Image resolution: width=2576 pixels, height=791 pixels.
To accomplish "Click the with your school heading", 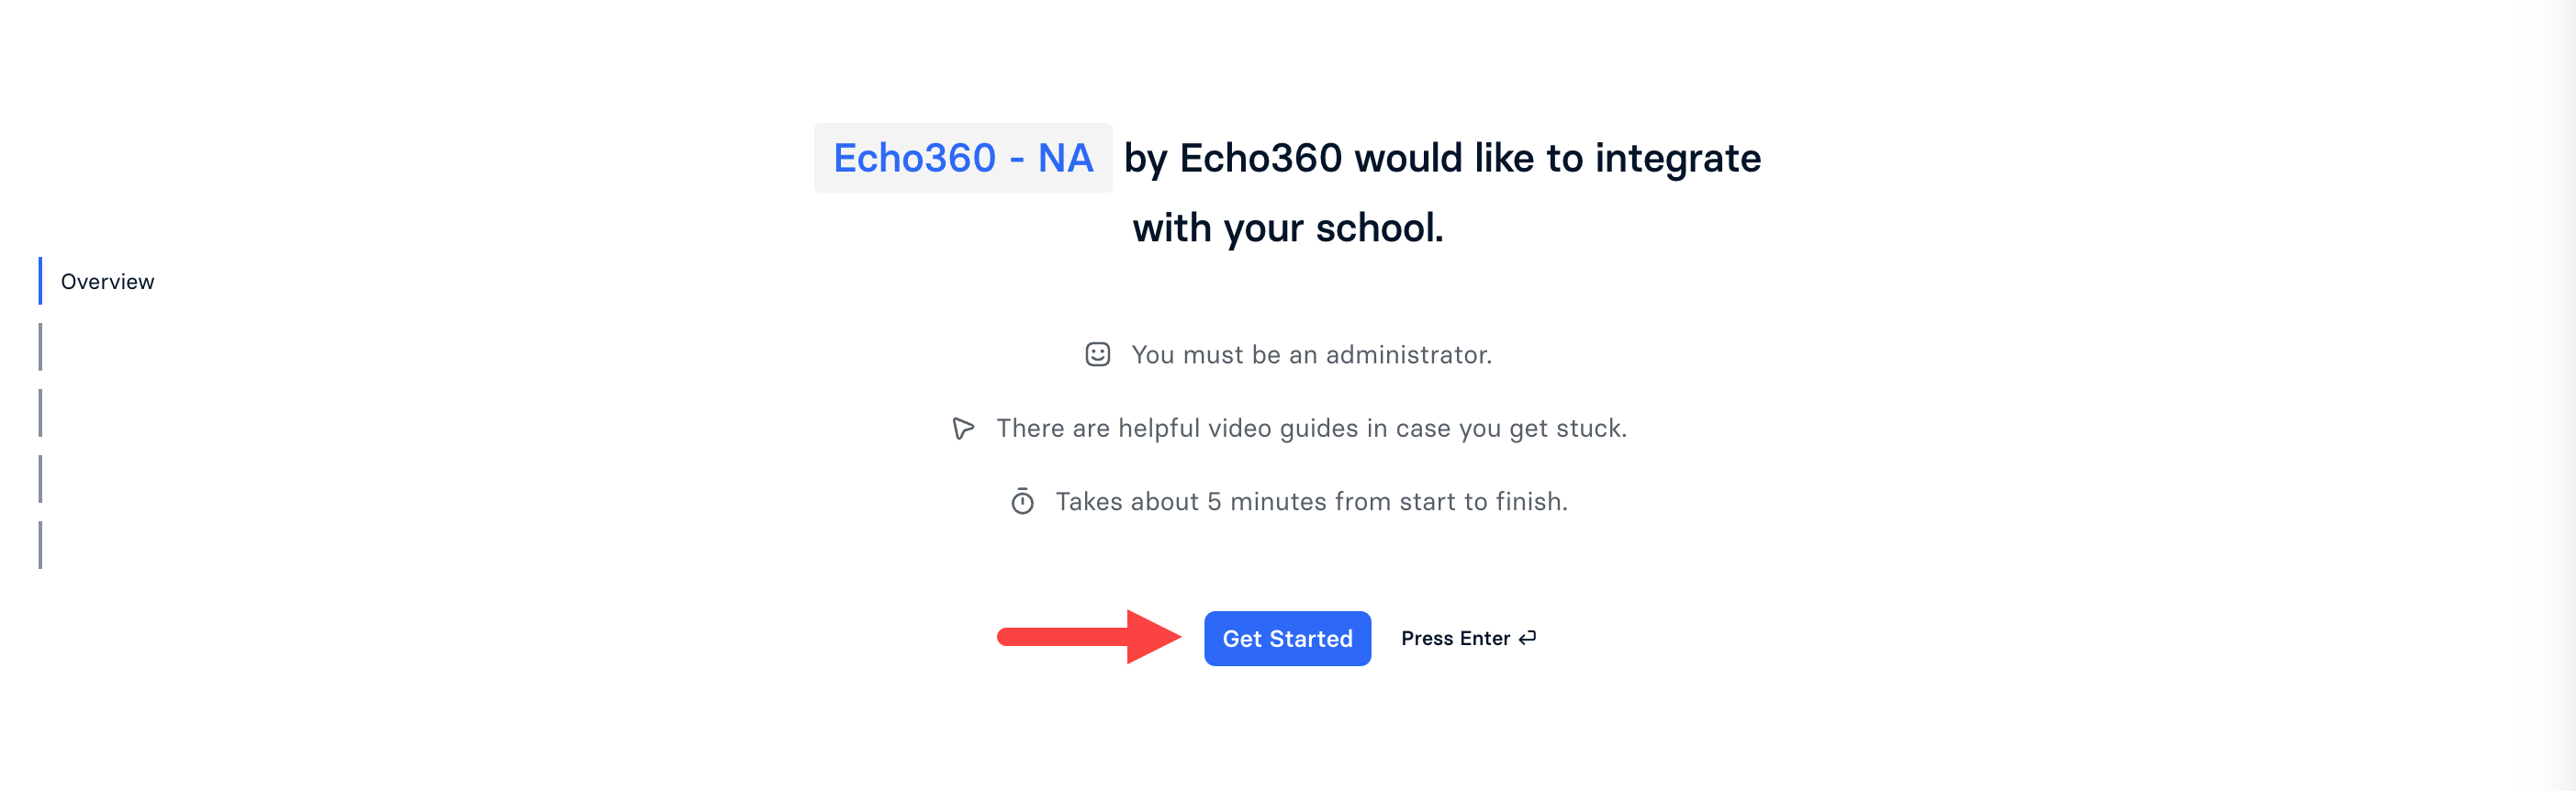I will [1288, 226].
